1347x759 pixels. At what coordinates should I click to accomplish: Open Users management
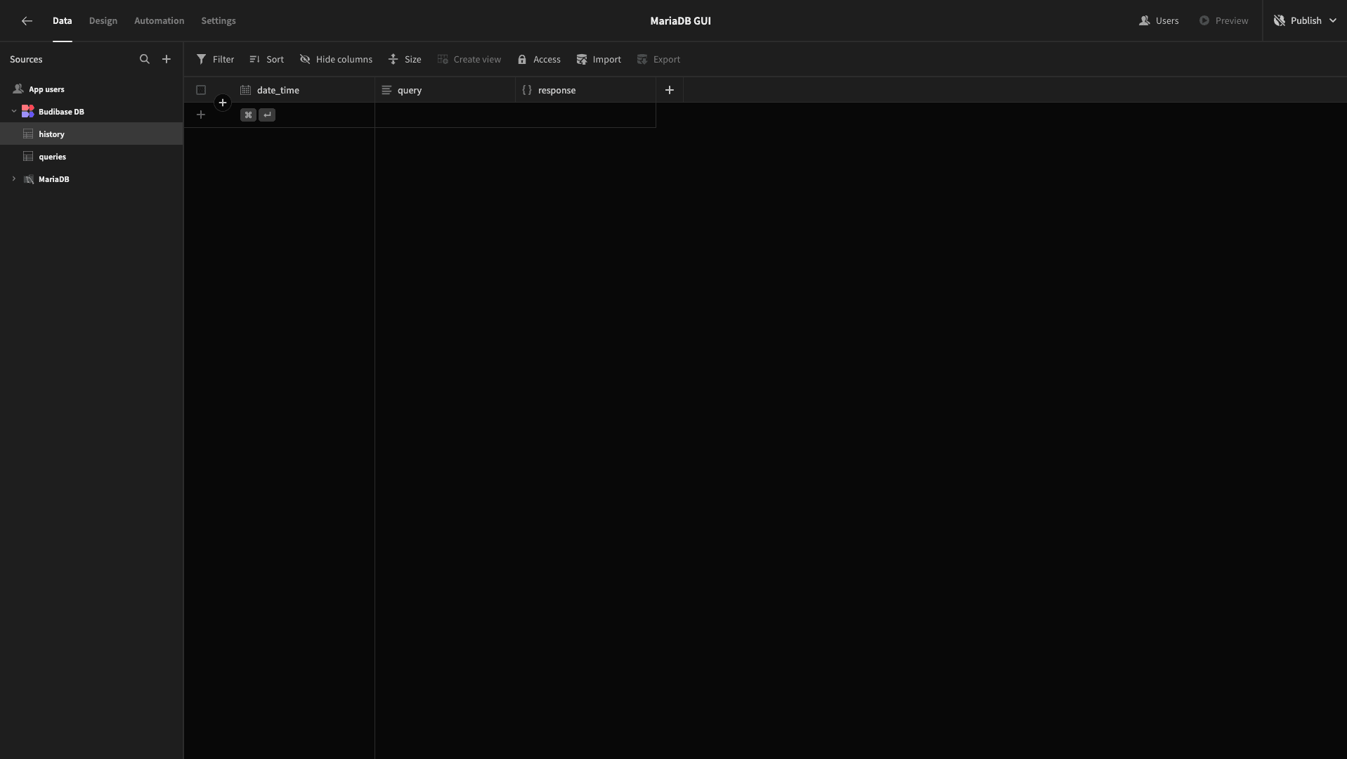coord(1159,20)
